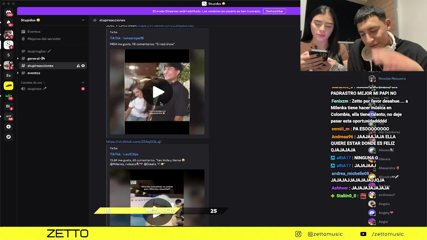The image size is (427, 240).
Task: Open the monkey-face avatar server
Action: tap(9, 34)
